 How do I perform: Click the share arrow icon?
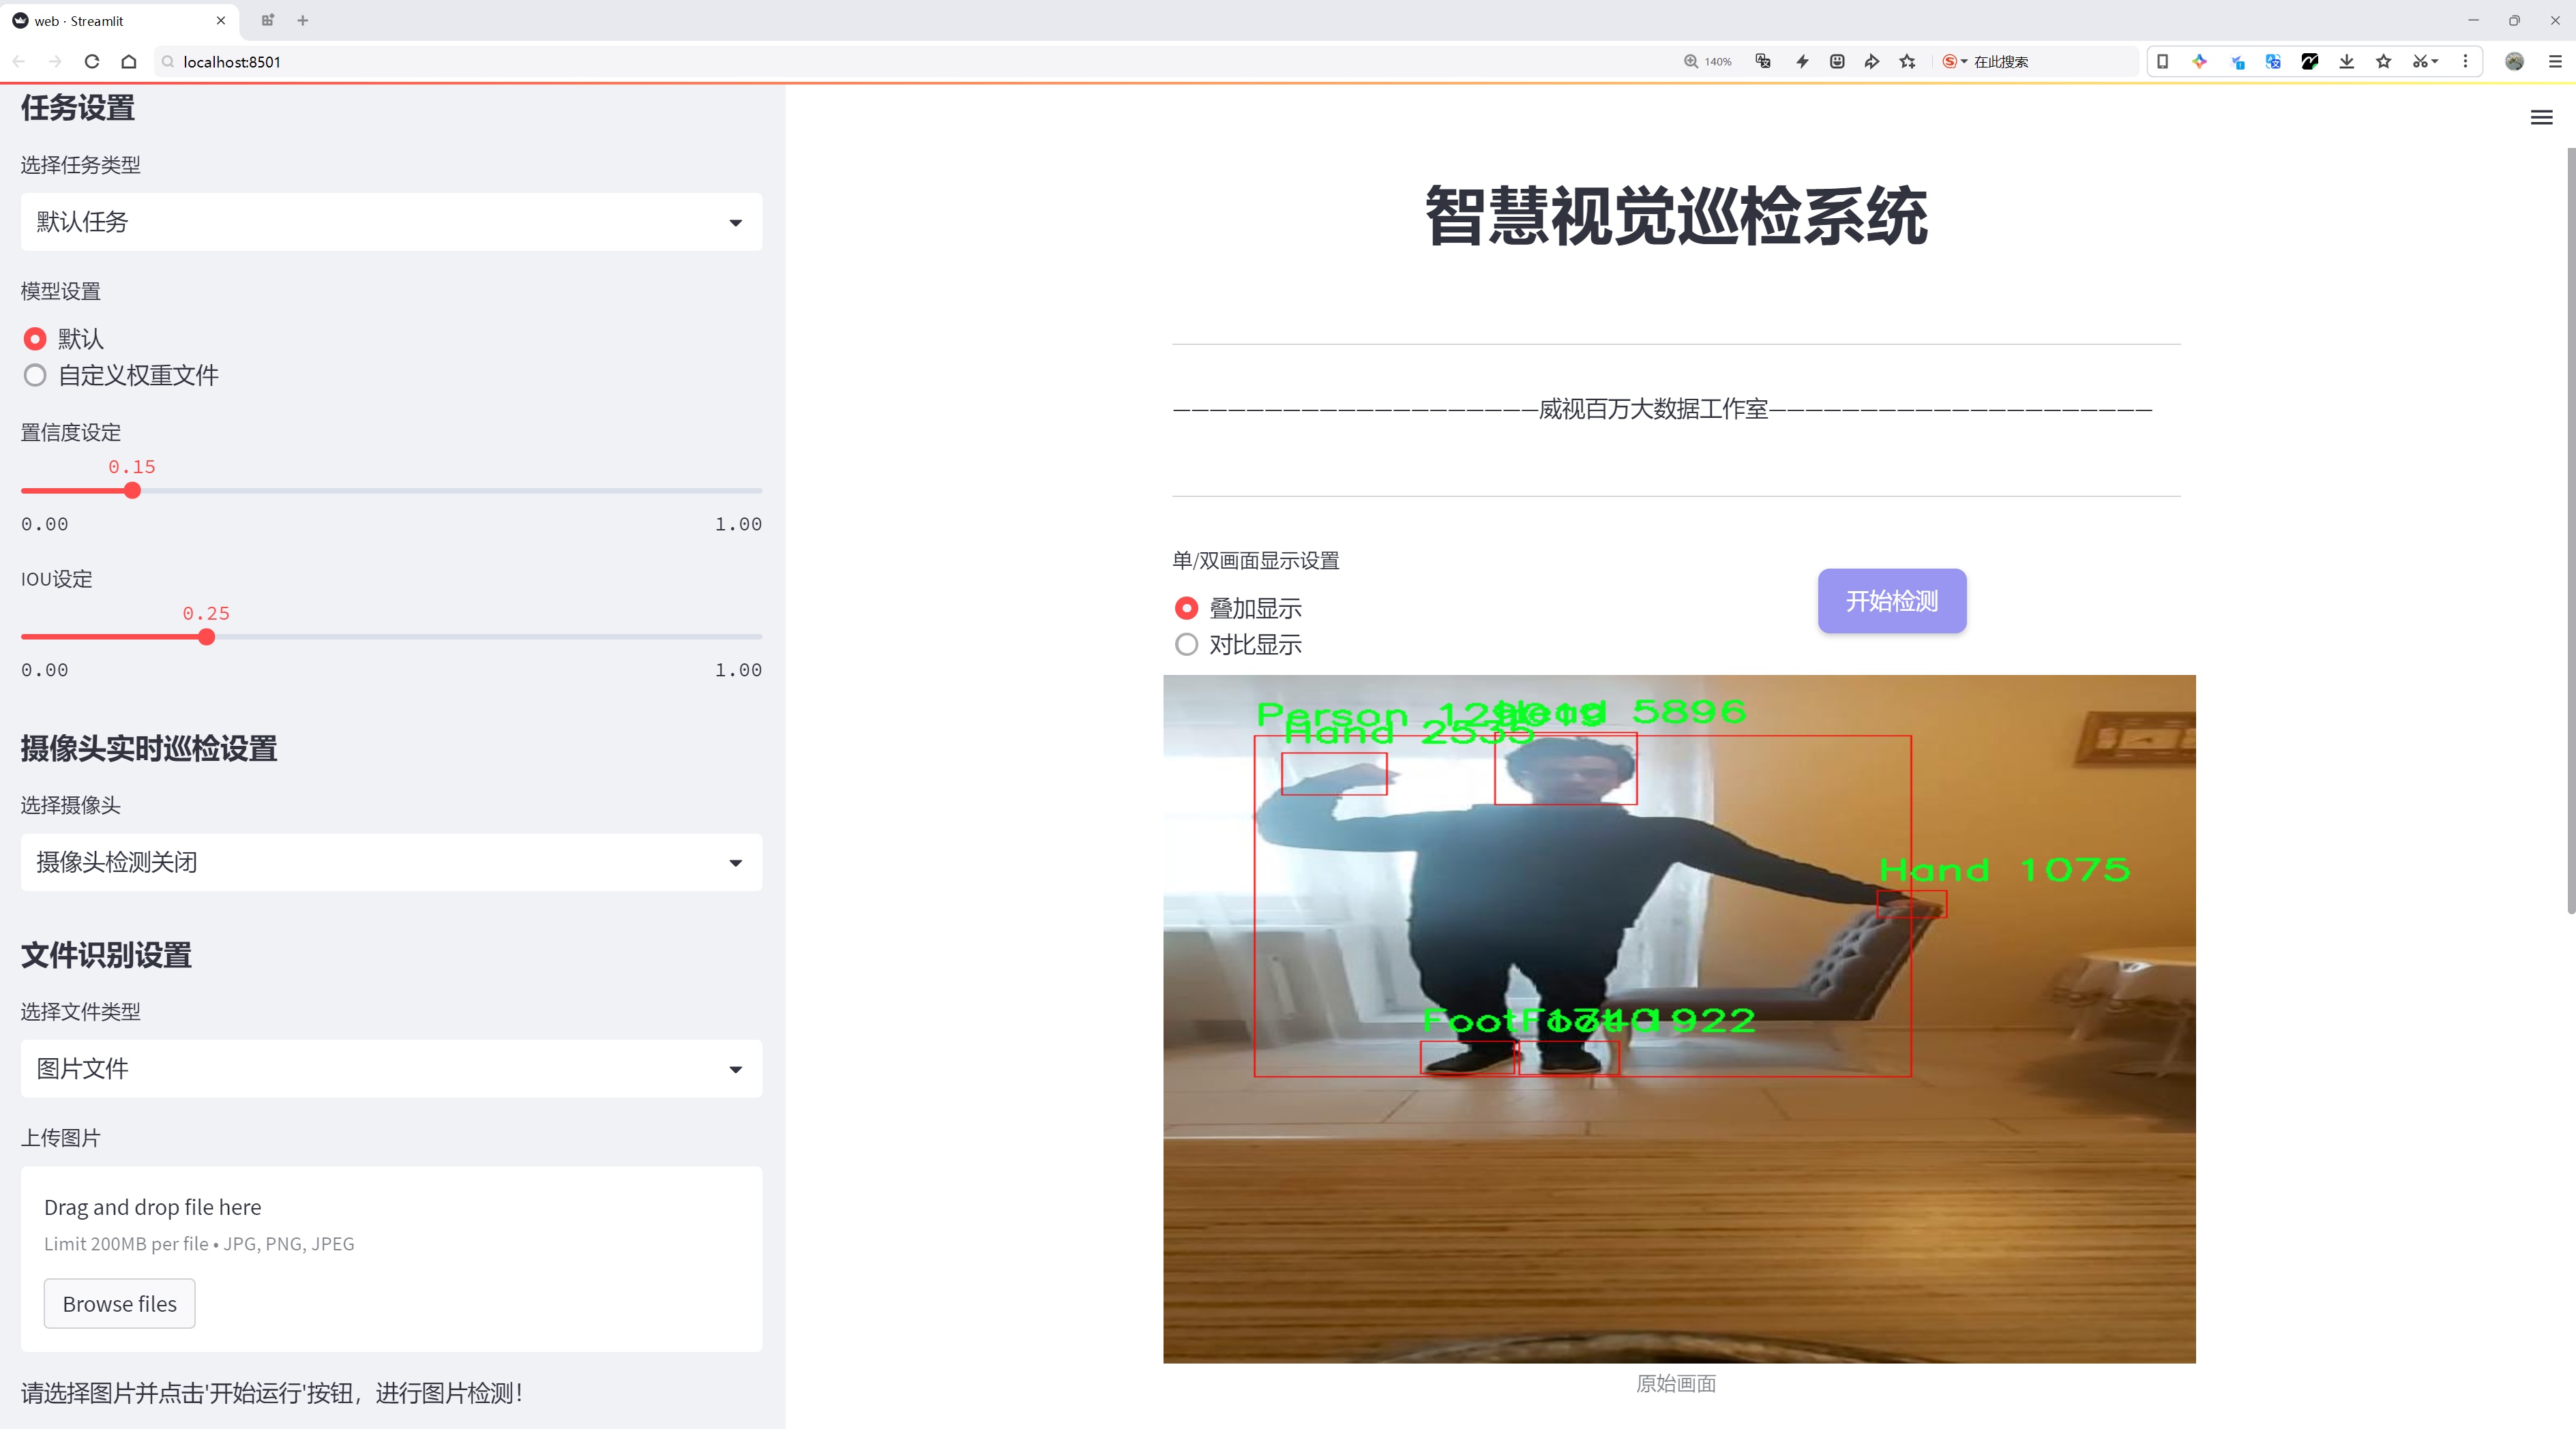point(1872,62)
